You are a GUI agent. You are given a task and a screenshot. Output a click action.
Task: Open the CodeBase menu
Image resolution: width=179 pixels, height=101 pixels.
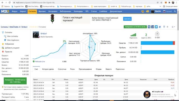pyautogui.click(x=103, y=11)
